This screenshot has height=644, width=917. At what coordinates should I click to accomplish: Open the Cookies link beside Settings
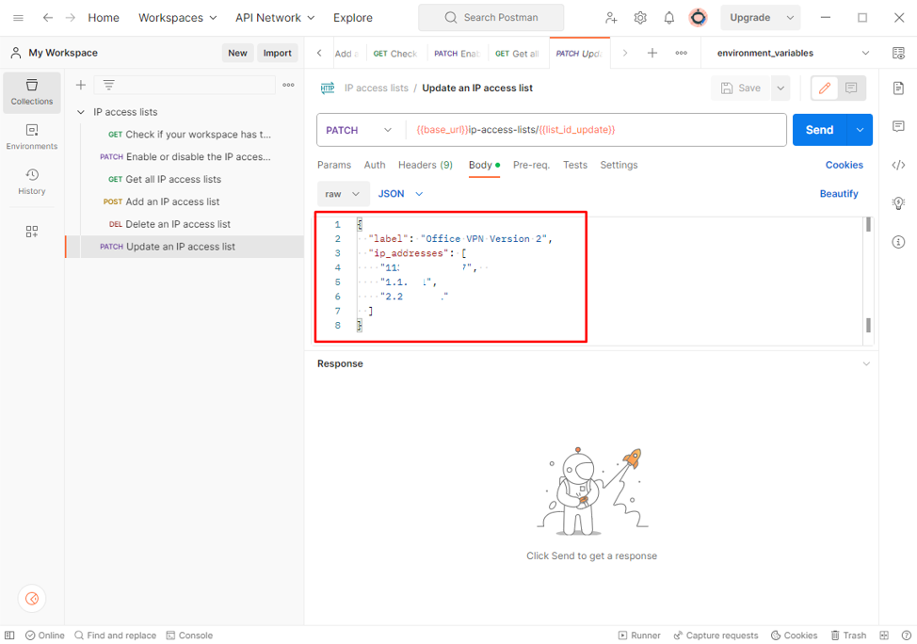pos(844,165)
